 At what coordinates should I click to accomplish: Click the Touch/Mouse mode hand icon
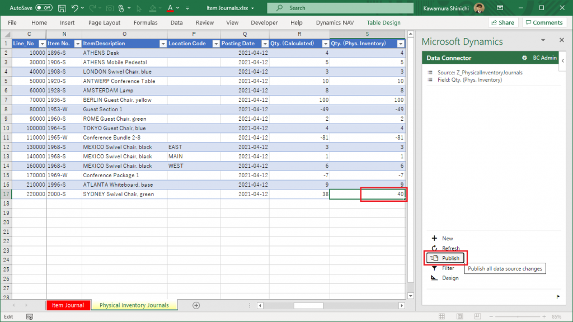(121, 8)
